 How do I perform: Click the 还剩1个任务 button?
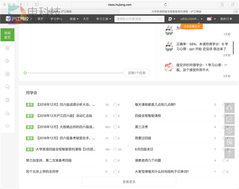pyautogui.click(x=137, y=73)
